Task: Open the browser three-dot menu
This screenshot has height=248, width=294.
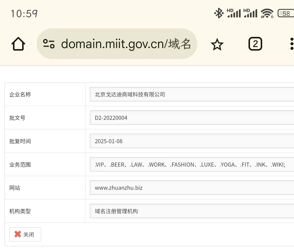Action: (291, 44)
